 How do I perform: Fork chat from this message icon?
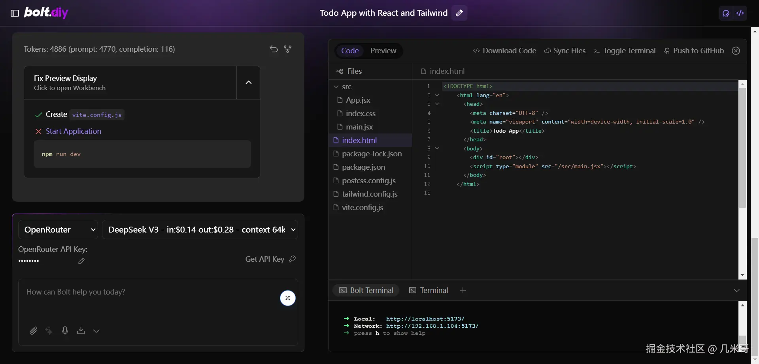coord(288,49)
